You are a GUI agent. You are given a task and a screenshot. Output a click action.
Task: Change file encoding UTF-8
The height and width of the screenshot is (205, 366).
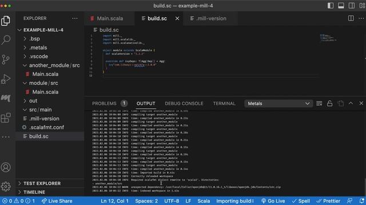[x=172, y=201]
